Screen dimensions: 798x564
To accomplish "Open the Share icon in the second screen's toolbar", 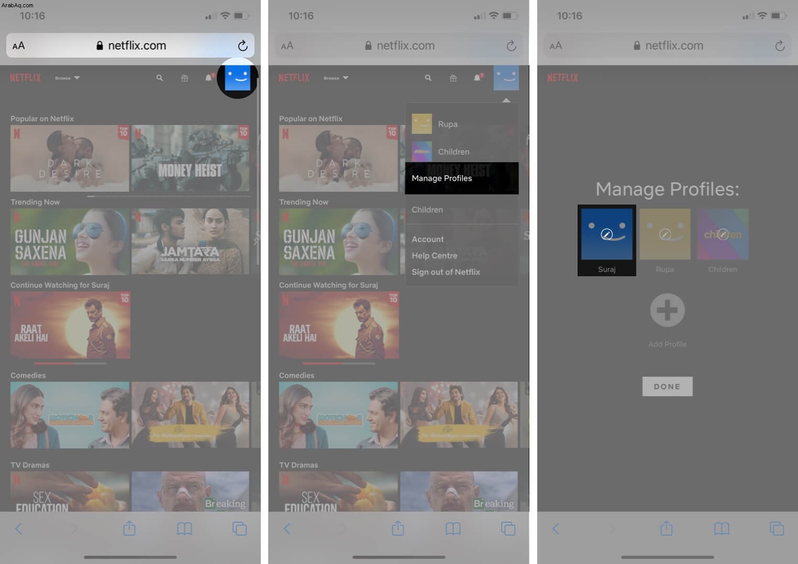I will coord(398,528).
